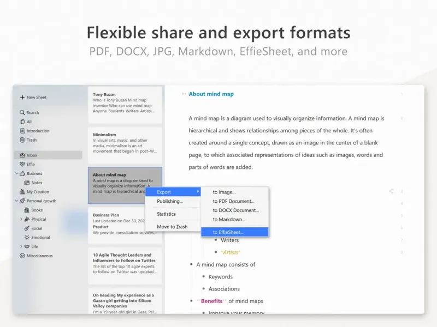Click the New Sheet plus icon

tap(22, 98)
